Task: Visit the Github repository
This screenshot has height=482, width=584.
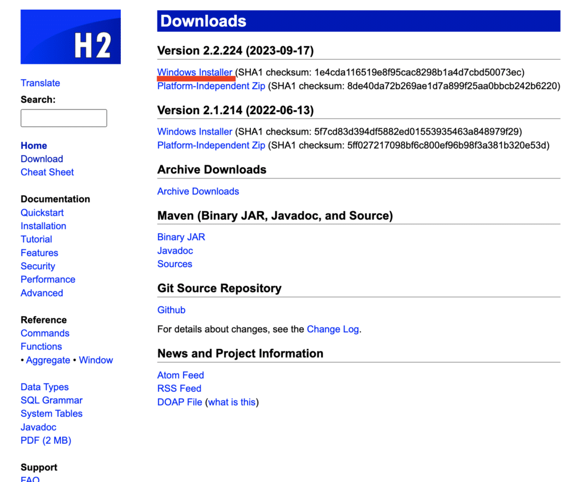Action: coord(171,310)
